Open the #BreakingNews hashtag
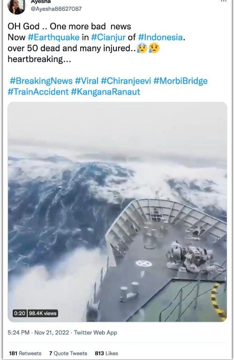234x360 pixels. 41,81
